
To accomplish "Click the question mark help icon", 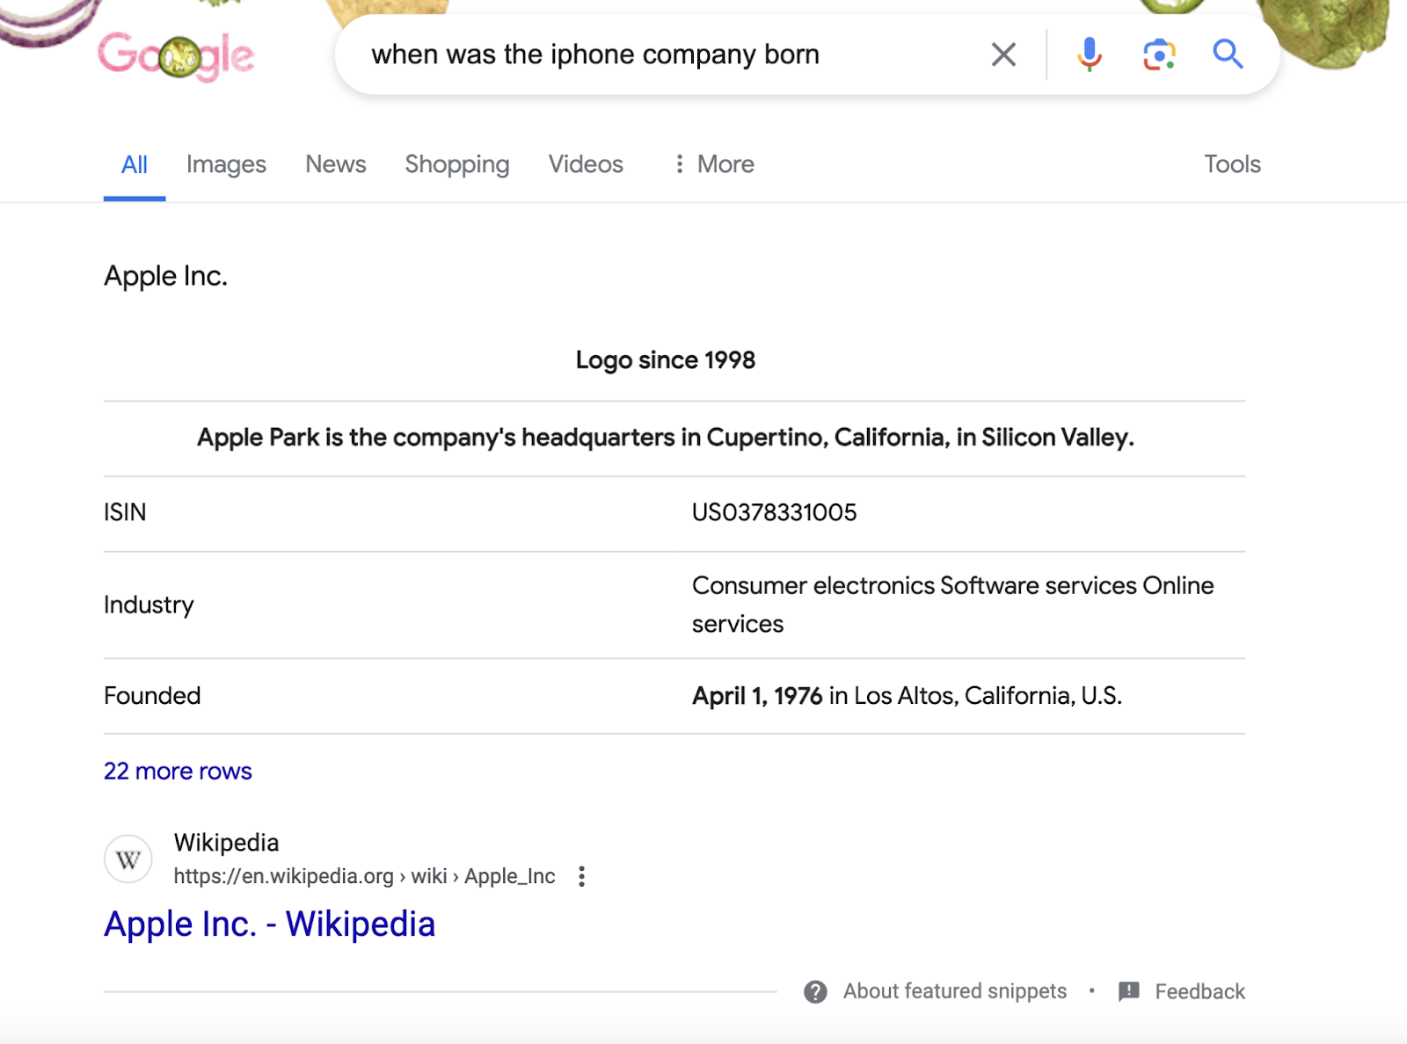I will tap(815, 991).
